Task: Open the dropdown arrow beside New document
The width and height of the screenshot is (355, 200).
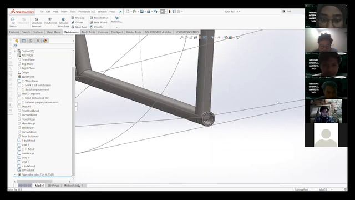Action: [x=131, y=12]
